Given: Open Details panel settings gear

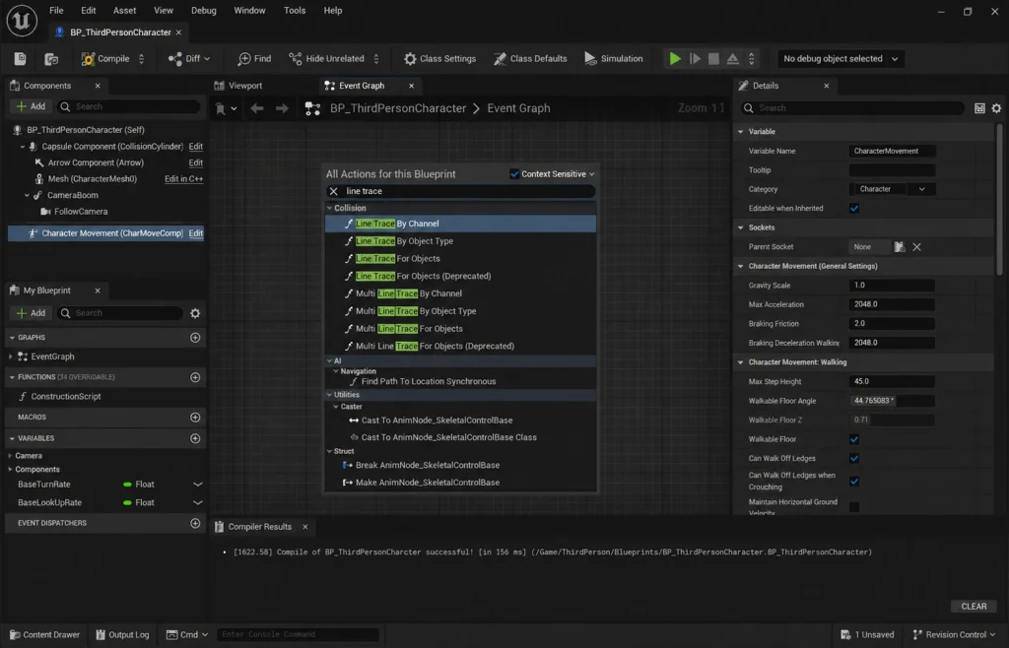Looking at the screenshot, I should click(x=996, y=108).
